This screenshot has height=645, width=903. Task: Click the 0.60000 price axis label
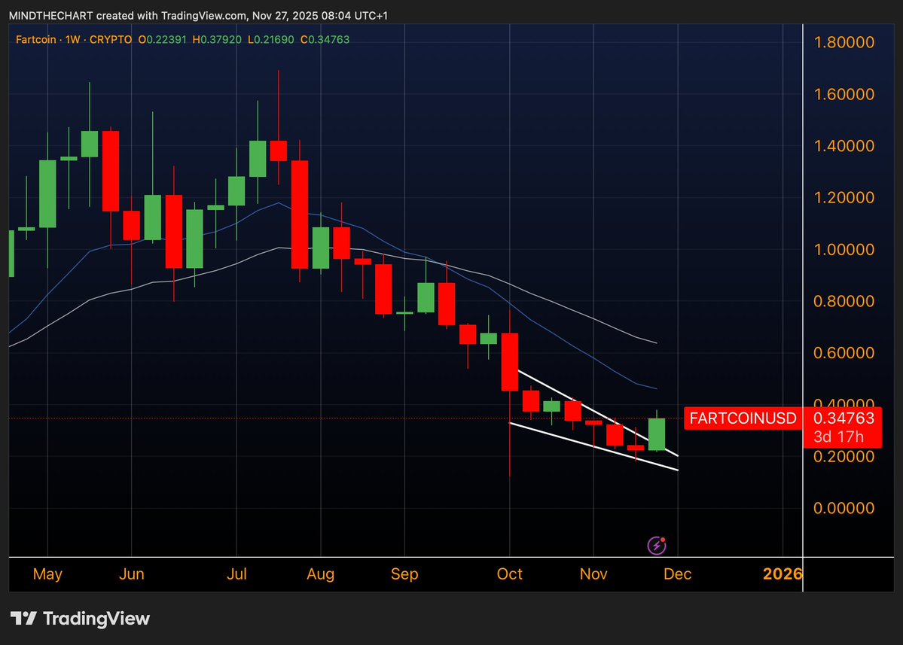[844, 353]
